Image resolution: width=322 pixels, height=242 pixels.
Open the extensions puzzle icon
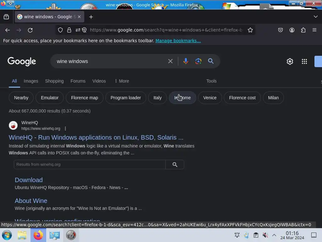pos(303,30)
